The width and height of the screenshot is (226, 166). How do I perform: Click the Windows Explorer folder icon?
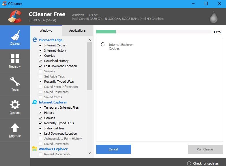tap(35, 149)
